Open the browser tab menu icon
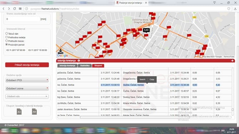Image resolution: width=239 pixels, height=134 pixels. coord(214,2)
